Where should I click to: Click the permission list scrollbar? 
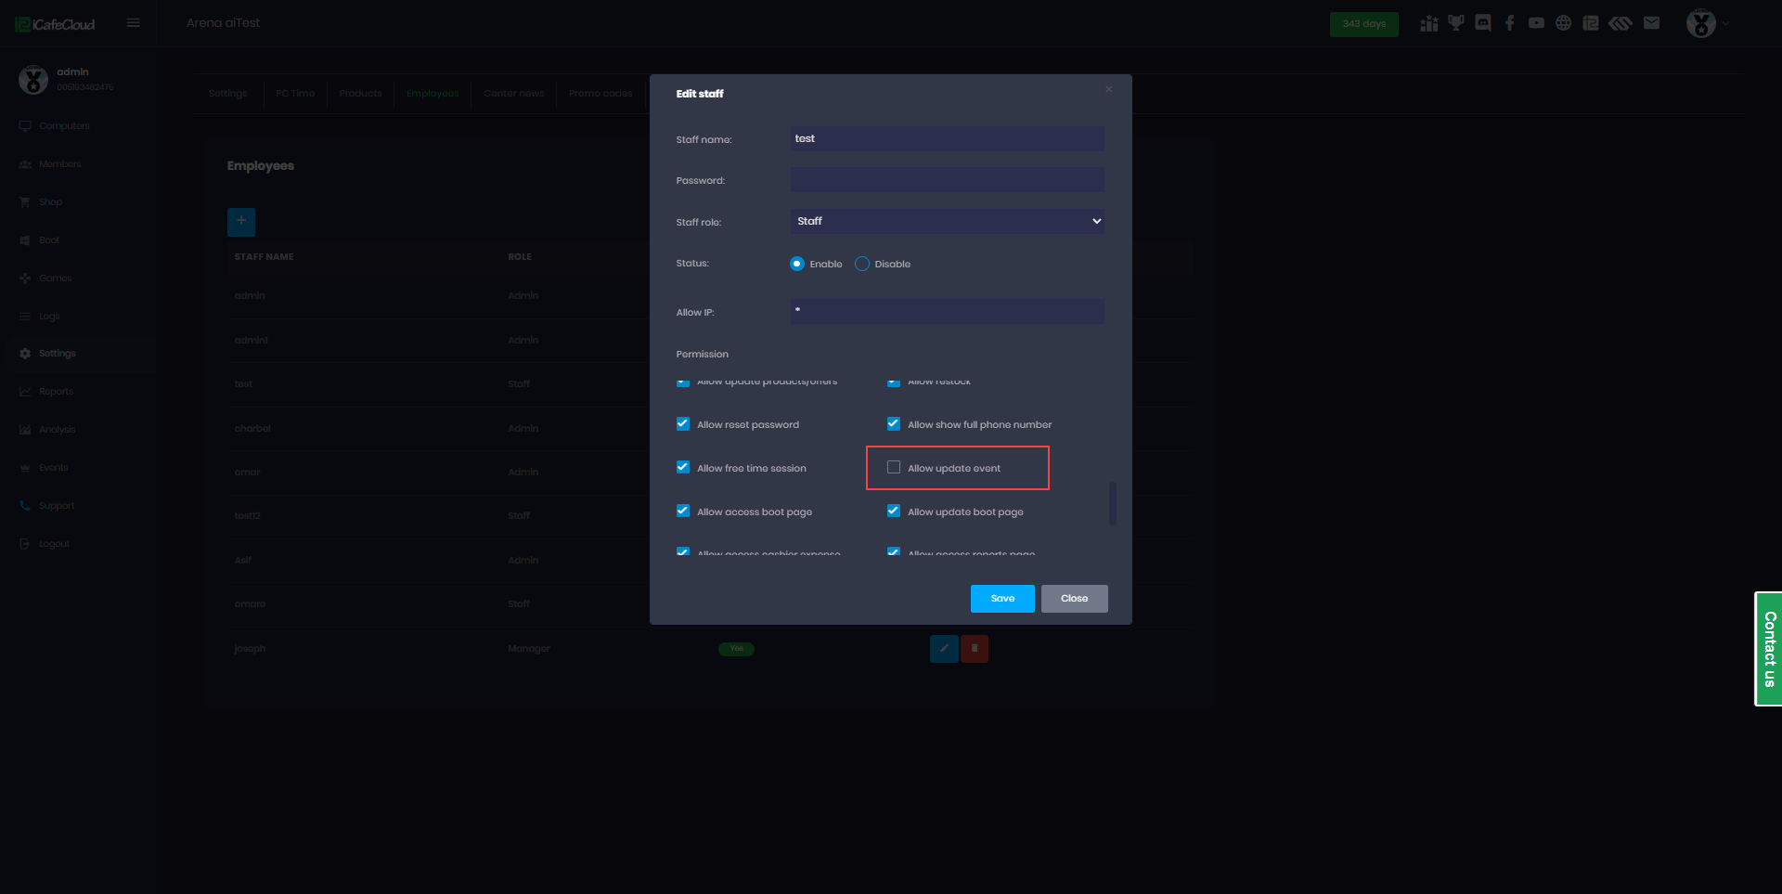click(1112, 502)
